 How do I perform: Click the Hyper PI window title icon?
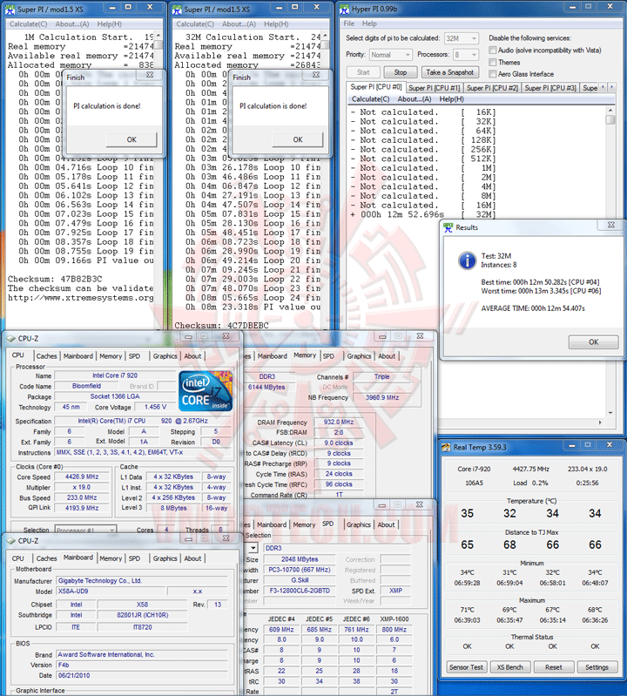[344, 10]
